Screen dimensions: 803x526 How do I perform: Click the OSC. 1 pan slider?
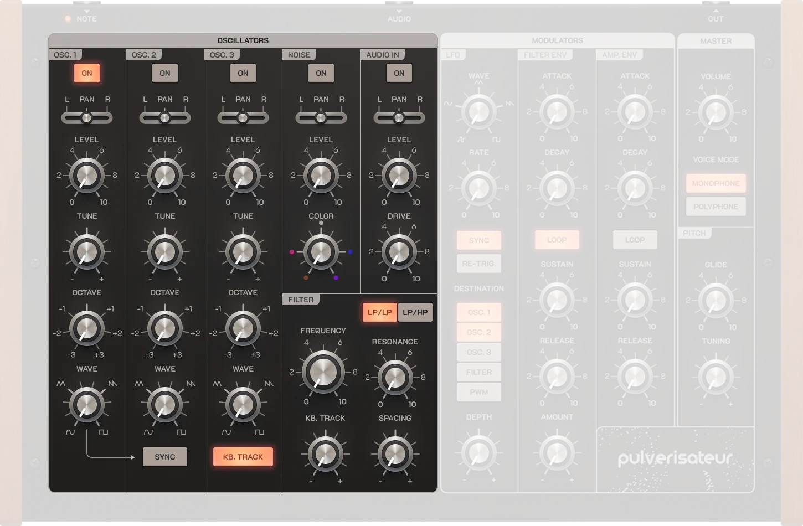pyautogui.click(x=86, y=117)
